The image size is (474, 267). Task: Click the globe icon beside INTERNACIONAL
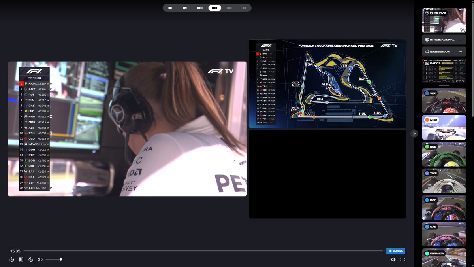click(x=427, y=40)
